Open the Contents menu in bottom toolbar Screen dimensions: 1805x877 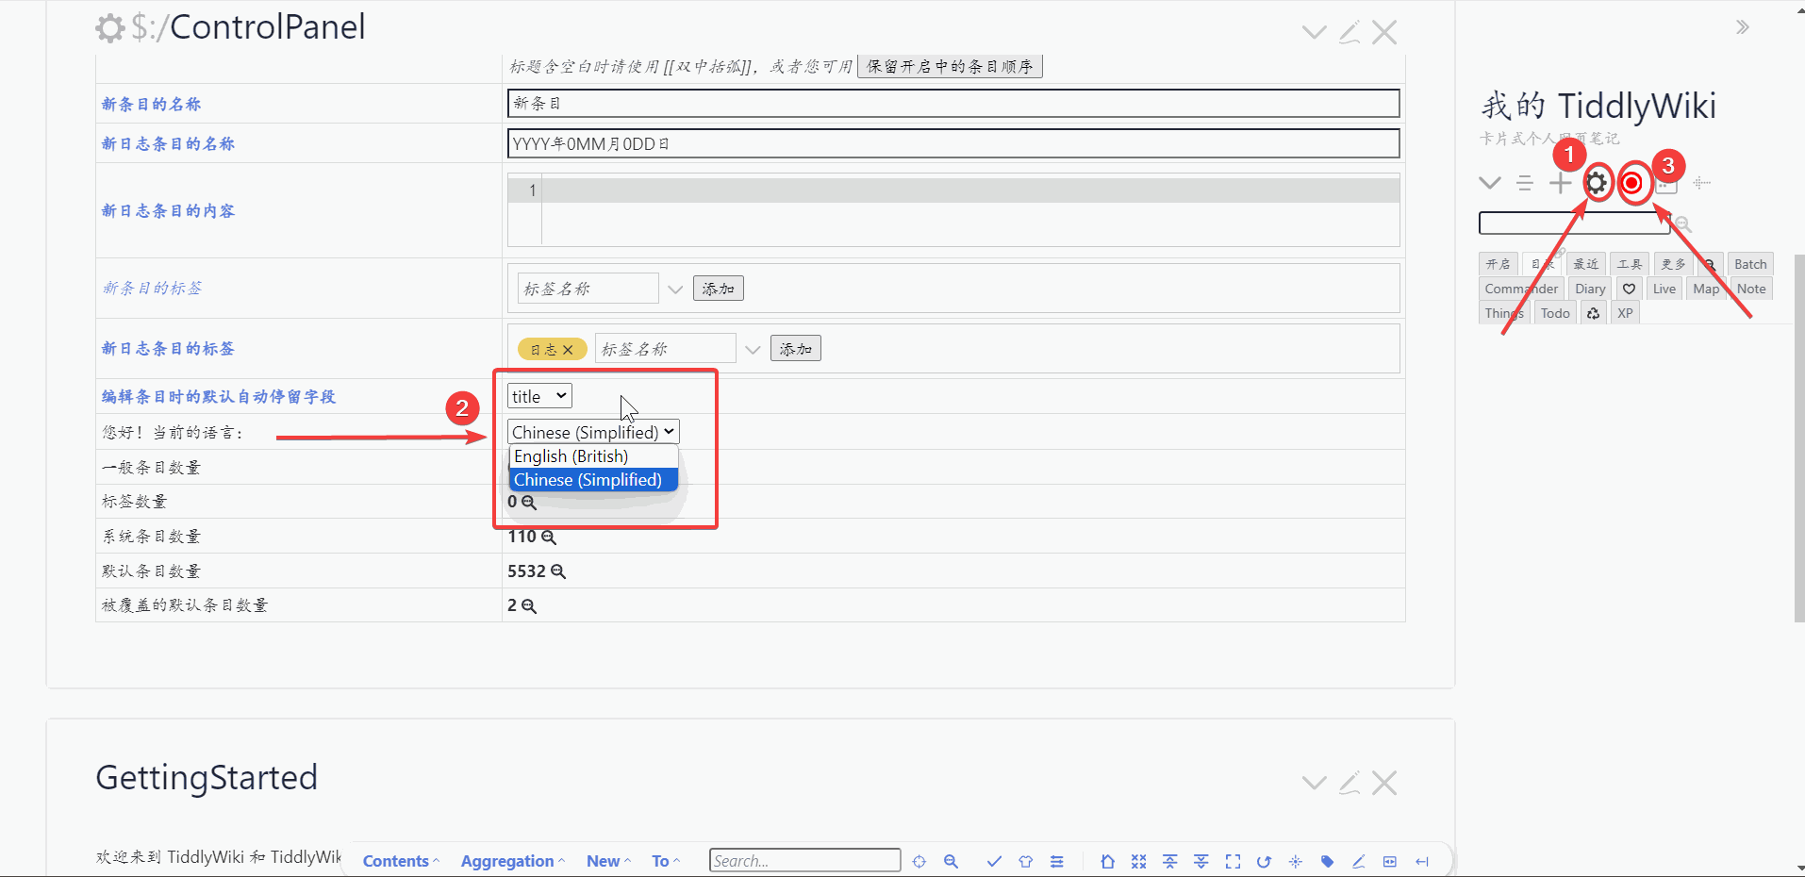pyautogui.click(x=401, y=861)
